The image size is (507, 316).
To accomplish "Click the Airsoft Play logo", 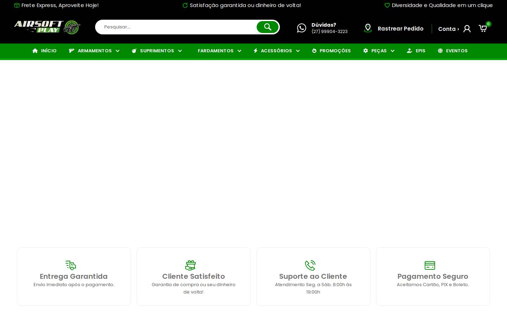I will [x=47, y=27].
